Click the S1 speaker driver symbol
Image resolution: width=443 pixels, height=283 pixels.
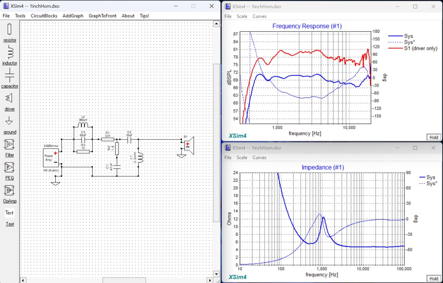(x=189, y=146)
